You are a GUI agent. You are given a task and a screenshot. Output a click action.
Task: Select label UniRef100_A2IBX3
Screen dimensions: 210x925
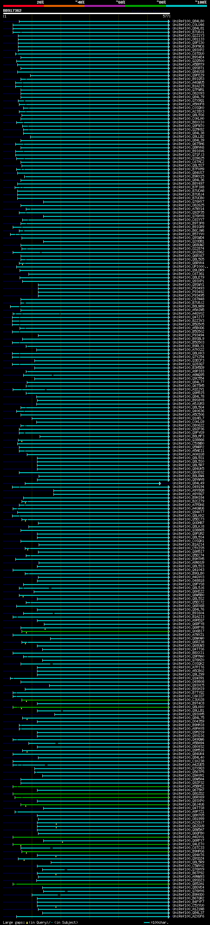coord(188,111)
